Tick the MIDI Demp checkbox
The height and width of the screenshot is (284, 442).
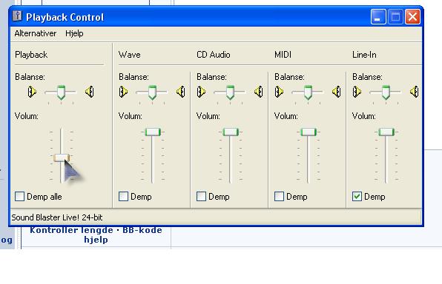[279, 196]
